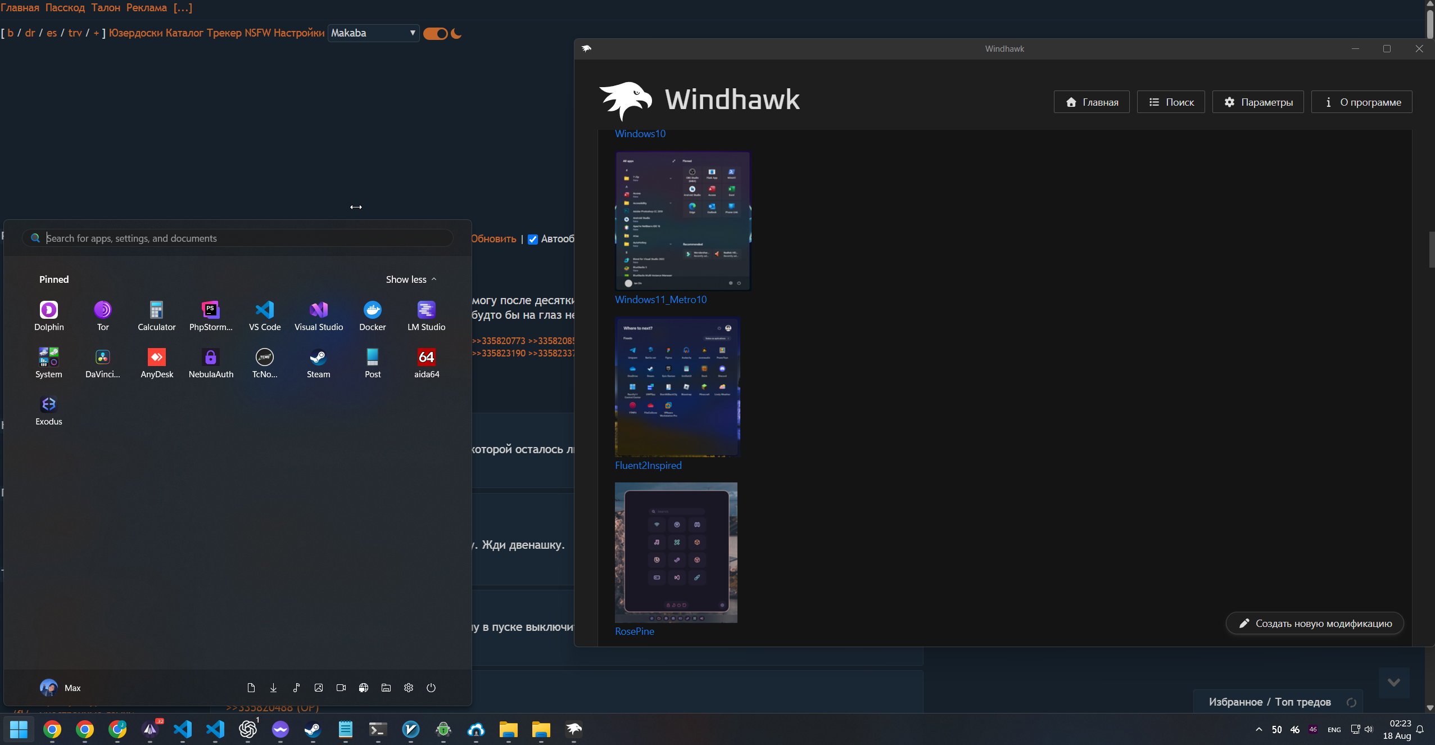Launch Steam from the pinned apps
Image resolution: width=1435 pixels, height=745 pixels.
click(x=319, y=363)
